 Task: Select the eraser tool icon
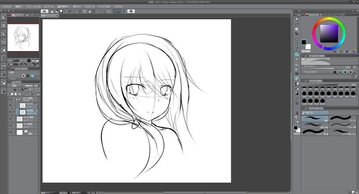[297, 78]
